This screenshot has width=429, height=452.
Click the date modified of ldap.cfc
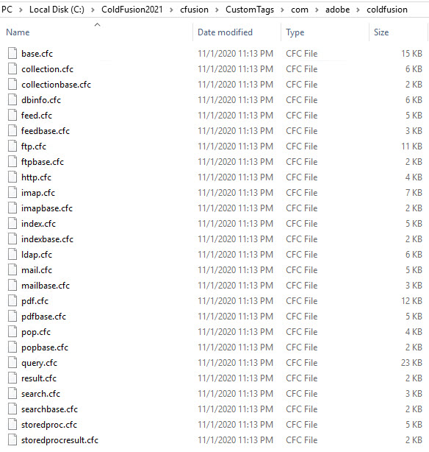[x=235, y=254]
